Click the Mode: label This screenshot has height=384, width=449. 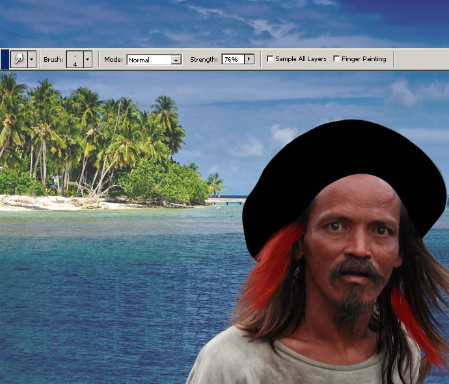(x=113, y=60)
